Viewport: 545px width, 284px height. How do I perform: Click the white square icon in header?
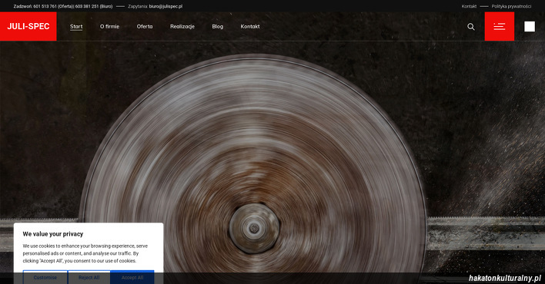530,26
